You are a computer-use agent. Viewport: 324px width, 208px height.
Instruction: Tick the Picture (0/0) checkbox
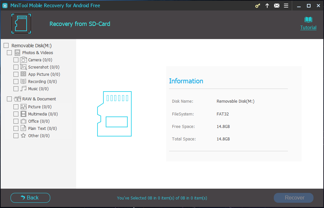pyautogui.click(x=16, y=107)
